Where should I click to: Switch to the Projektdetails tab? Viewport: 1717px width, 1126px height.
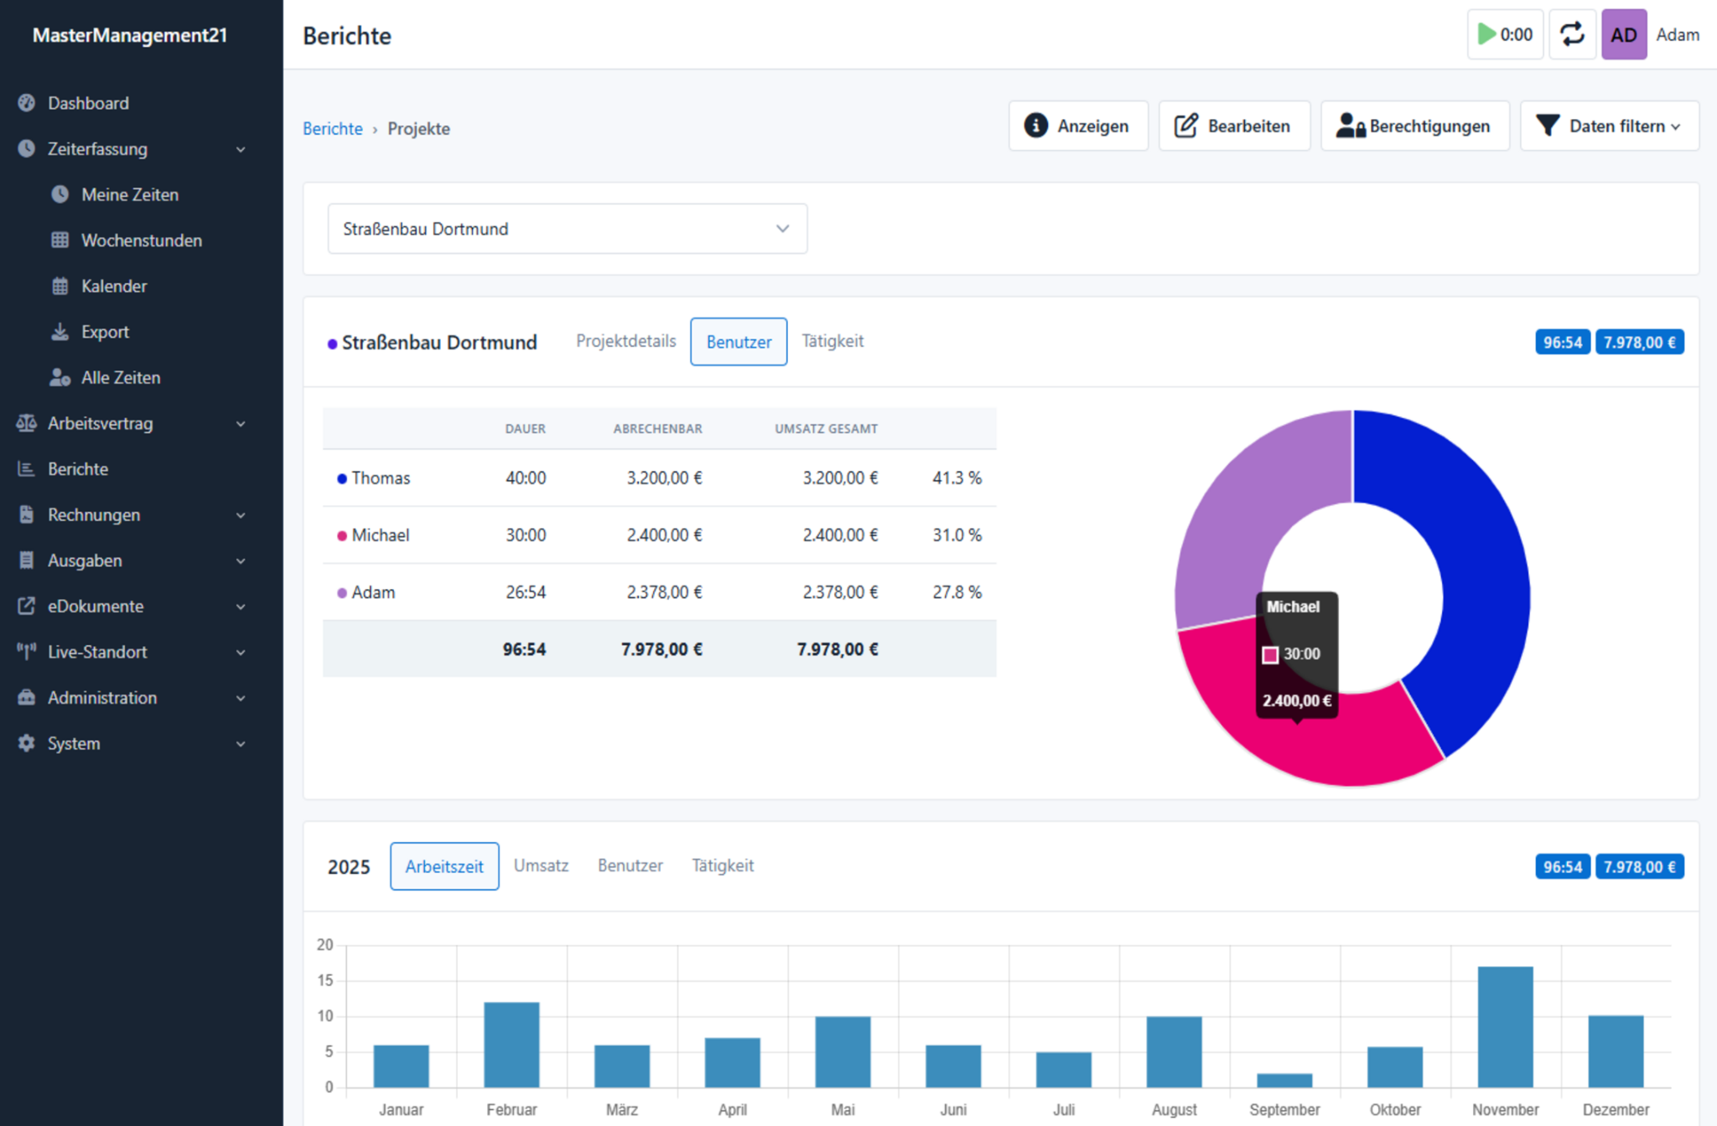click(x=625, y=341)
